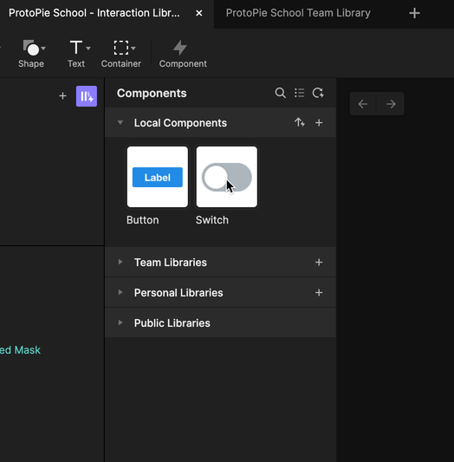Image resolution: width=454 pixels, height=462 pixels.
Task: Select the Container tool icon
Action: tap(121, 48)
